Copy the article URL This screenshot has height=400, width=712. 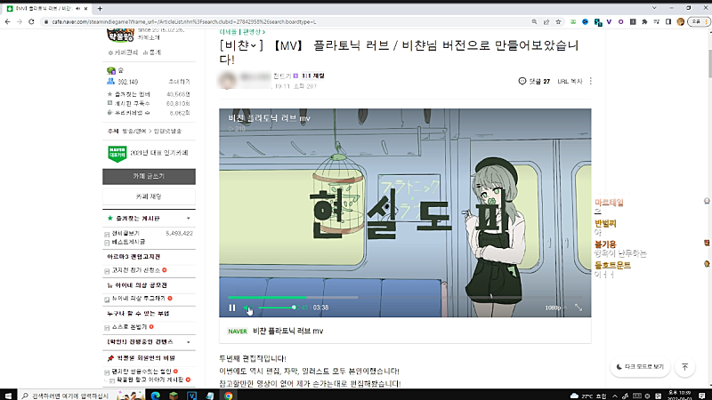(x=570, y=81)
